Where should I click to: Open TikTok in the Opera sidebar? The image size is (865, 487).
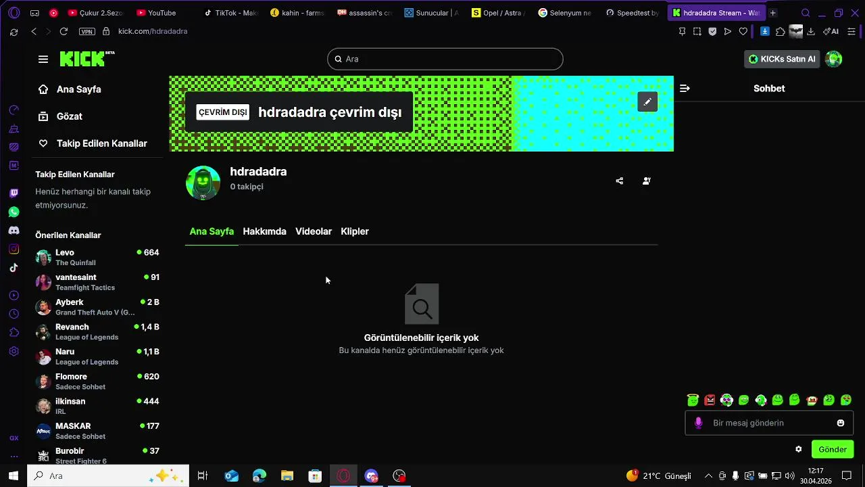(14, 268)
